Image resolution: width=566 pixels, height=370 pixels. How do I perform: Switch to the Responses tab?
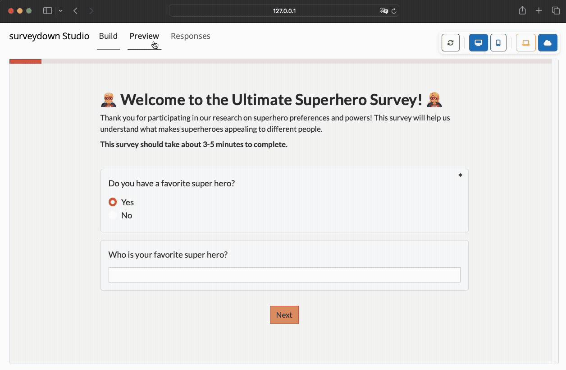point(190,36)
